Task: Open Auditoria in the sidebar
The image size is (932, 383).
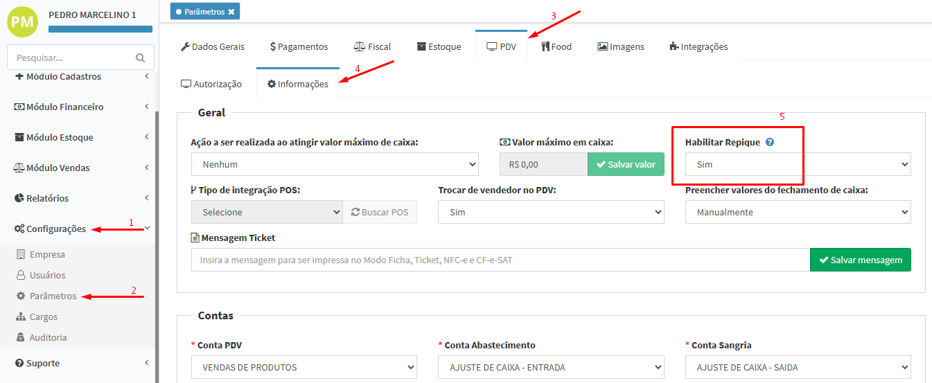Action: pyautogui.click(x=48, y=337)
